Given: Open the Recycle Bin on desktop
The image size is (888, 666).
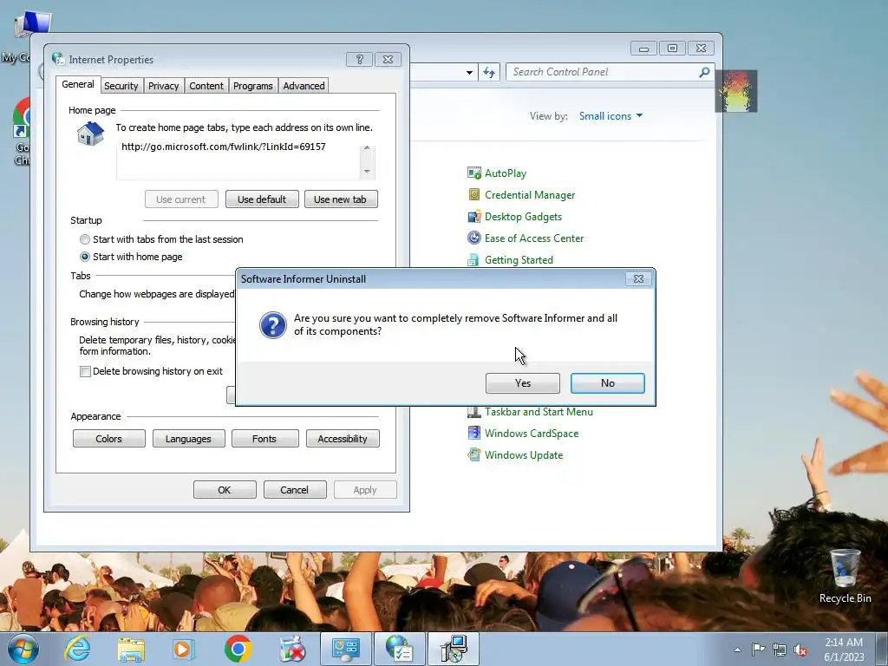Looking at the screenshot, I should 845,576.
